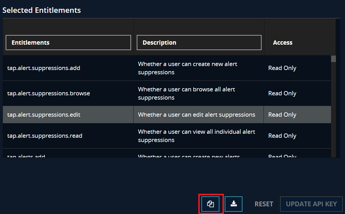Screen dimensions: 345x214
Task: Click the 'edit alert suppressions' description cell
Action: [x=197, y=115]
